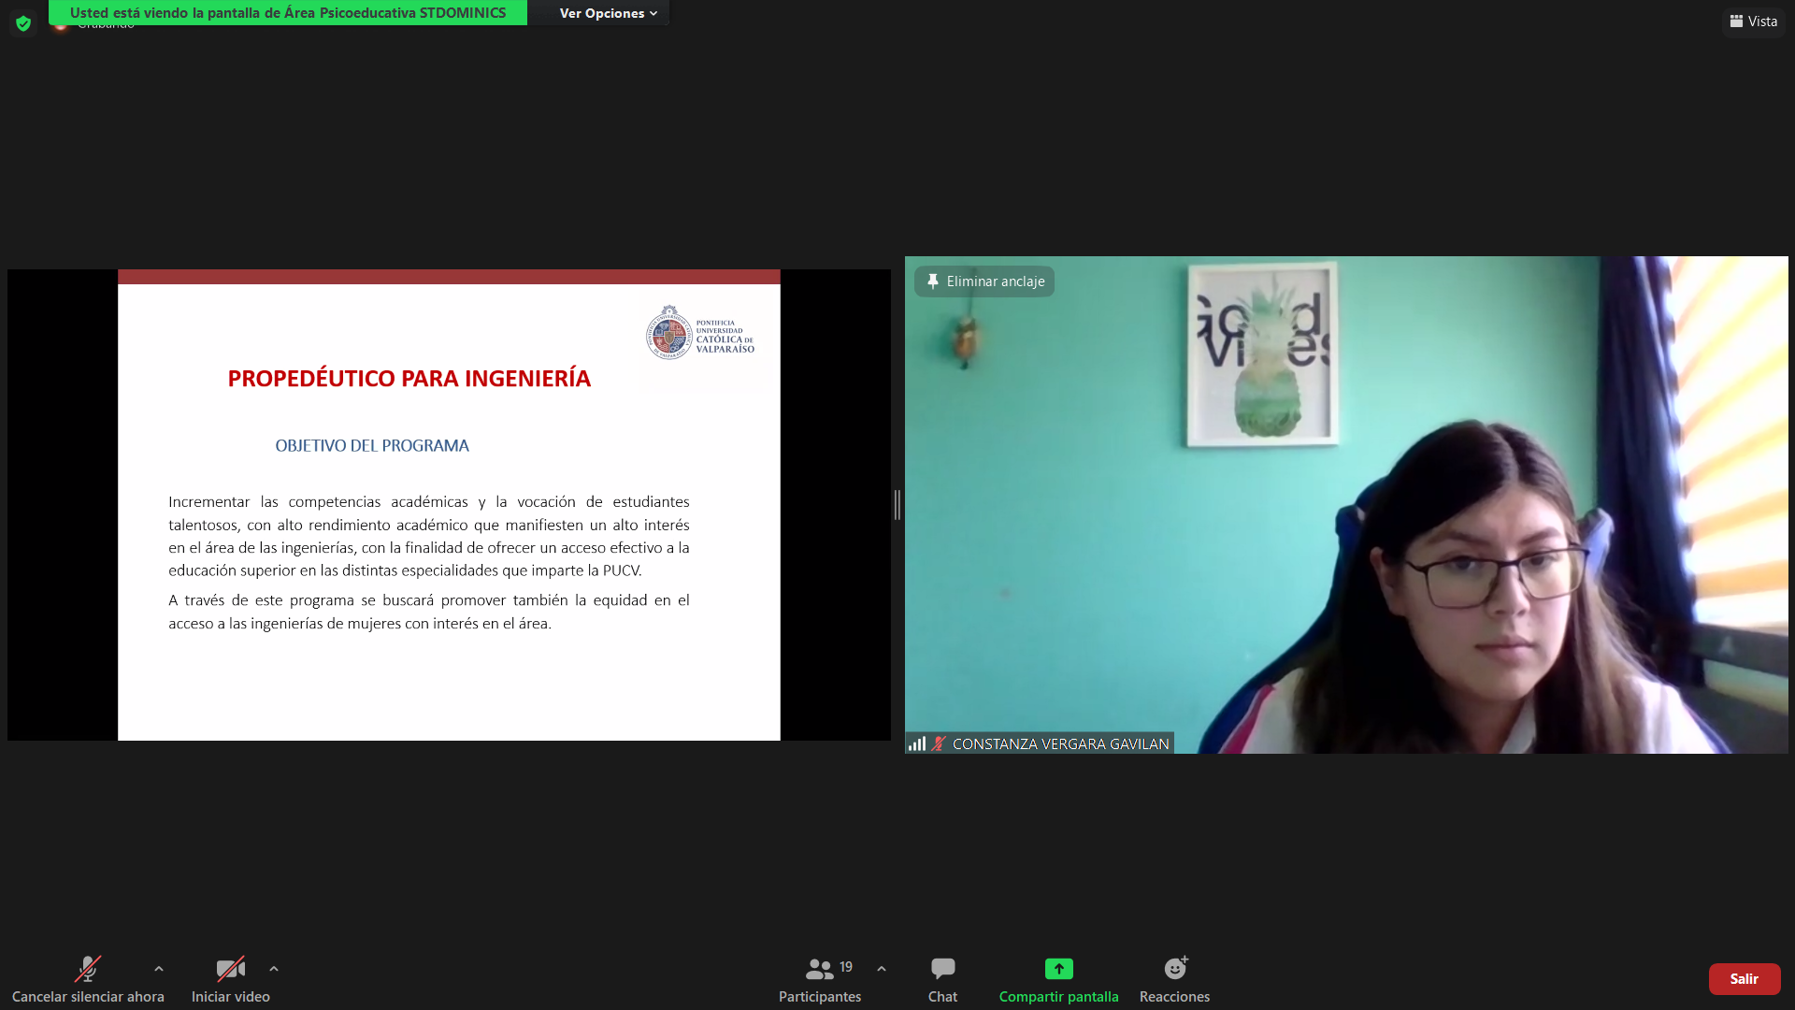
Task: Click the green Compartir pantalla icon
Action: pyautogui.click(x=1058, y=969)
